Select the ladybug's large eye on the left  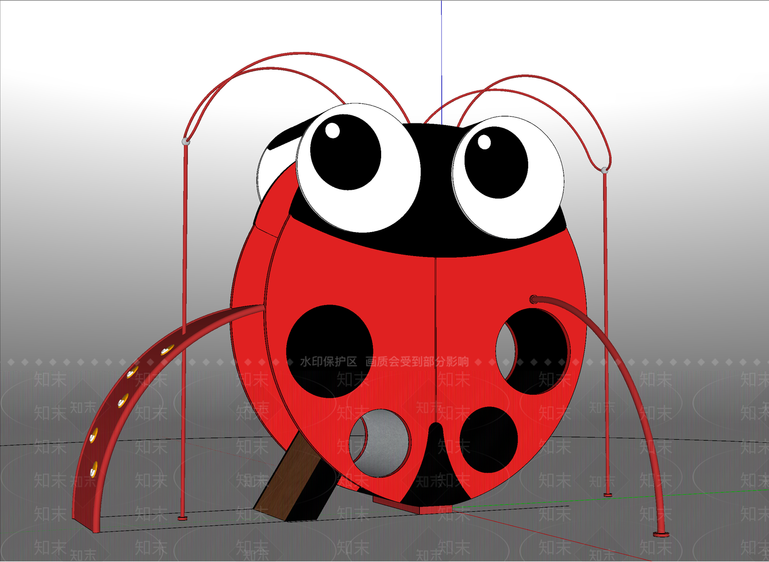[x=358, y=168]
